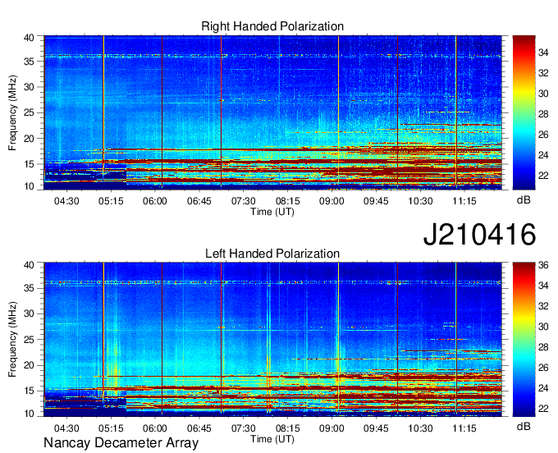
Task: Click the 07:30 time tick of Right Handed plot
Action: [244, 201]
